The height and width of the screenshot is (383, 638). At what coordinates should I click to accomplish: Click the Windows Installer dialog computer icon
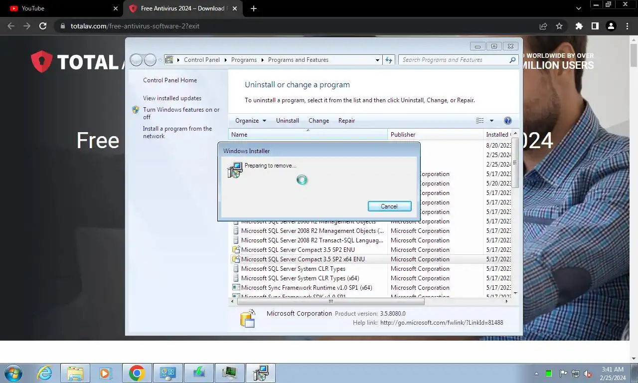click(235, 170)
